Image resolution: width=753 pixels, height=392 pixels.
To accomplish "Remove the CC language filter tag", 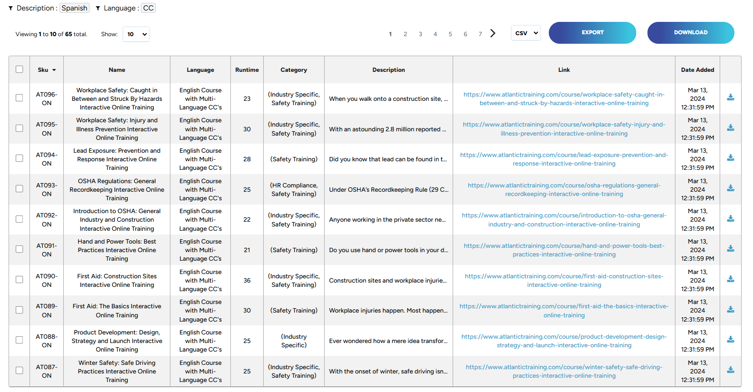I will (149, 8).
